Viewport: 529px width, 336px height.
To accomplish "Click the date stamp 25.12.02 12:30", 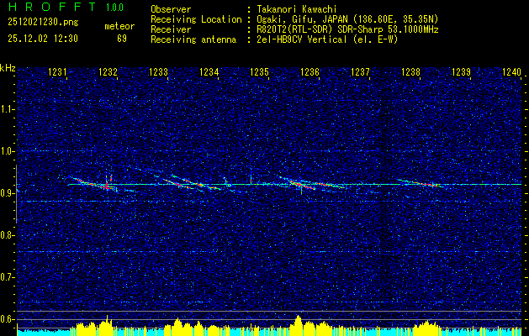I will 43,39.
